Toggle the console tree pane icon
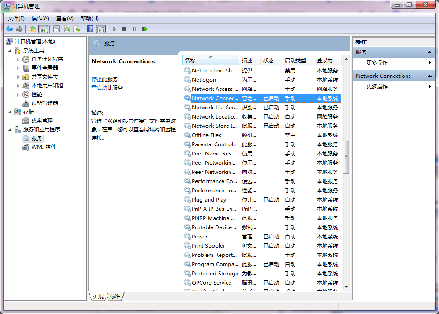 click(x=42, y=29)
